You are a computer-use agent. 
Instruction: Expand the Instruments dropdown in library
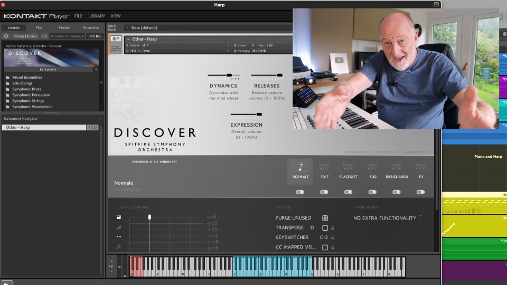pyautogui.click(x=96, y=69)
